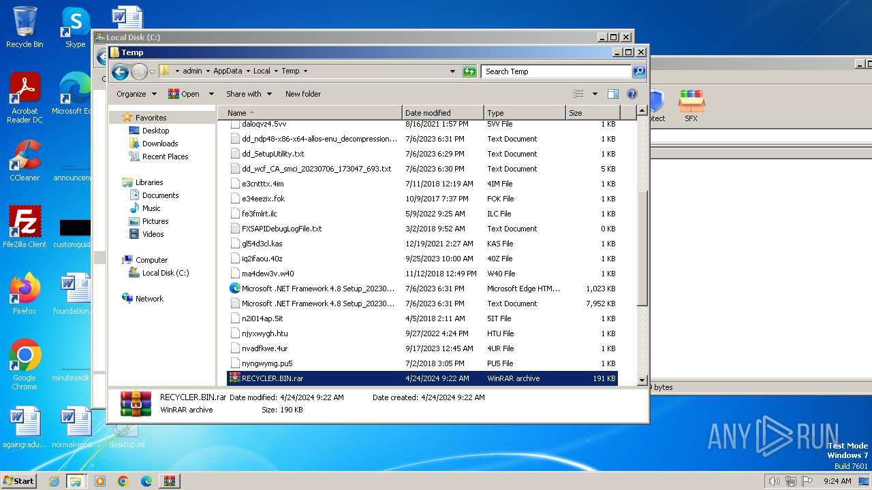Launch Firefox desktop icon
This screenshot has width=872, height=490.
click(25, 293)
